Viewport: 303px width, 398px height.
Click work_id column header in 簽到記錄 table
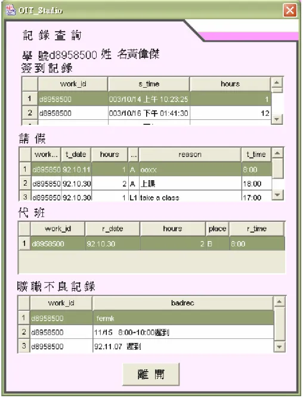(73, 84)
